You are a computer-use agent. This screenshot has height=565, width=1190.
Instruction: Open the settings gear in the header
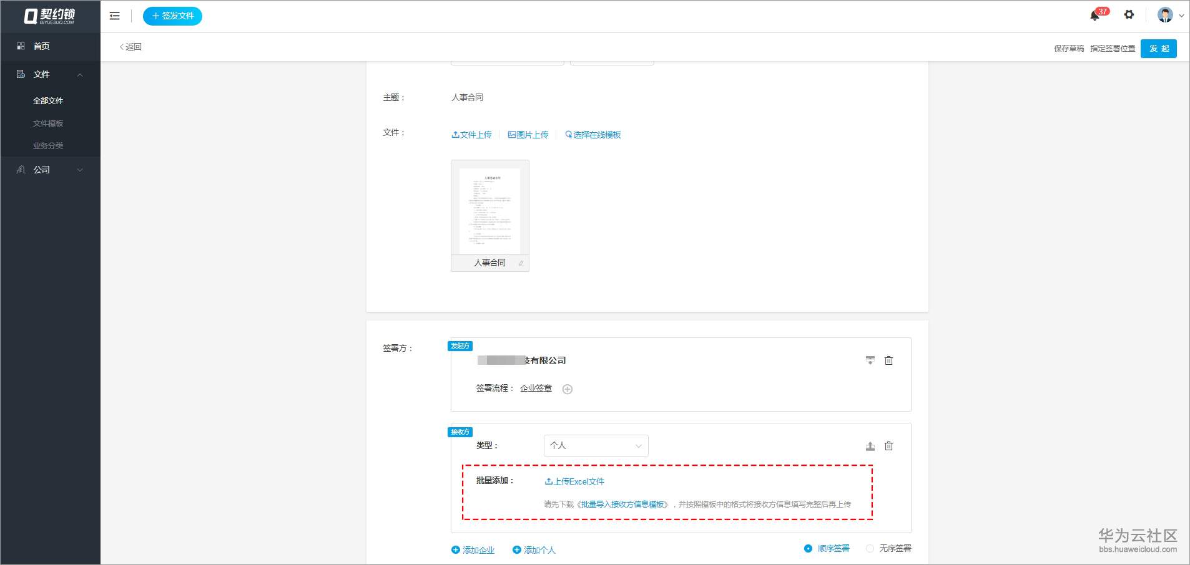pos(1129,14)
